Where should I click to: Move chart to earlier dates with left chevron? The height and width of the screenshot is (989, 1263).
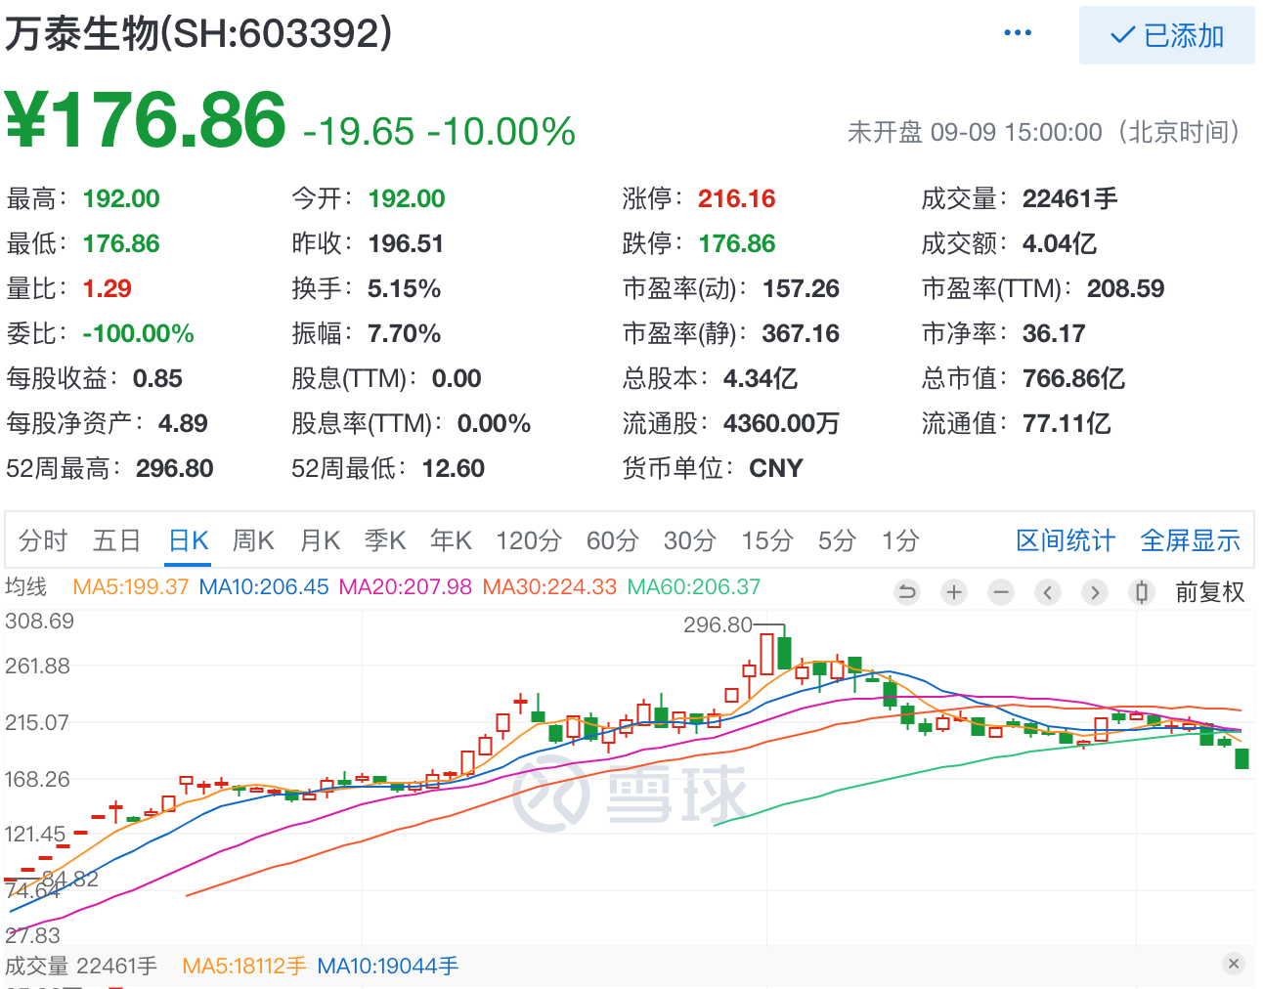coord(1048,592)
